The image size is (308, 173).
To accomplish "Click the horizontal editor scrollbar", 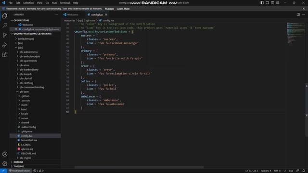I will [139, 167].
